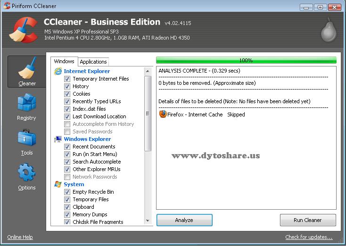The height and width of the screenshot is (246, 346).
Task: Select the System group heading
Action: 74,184
